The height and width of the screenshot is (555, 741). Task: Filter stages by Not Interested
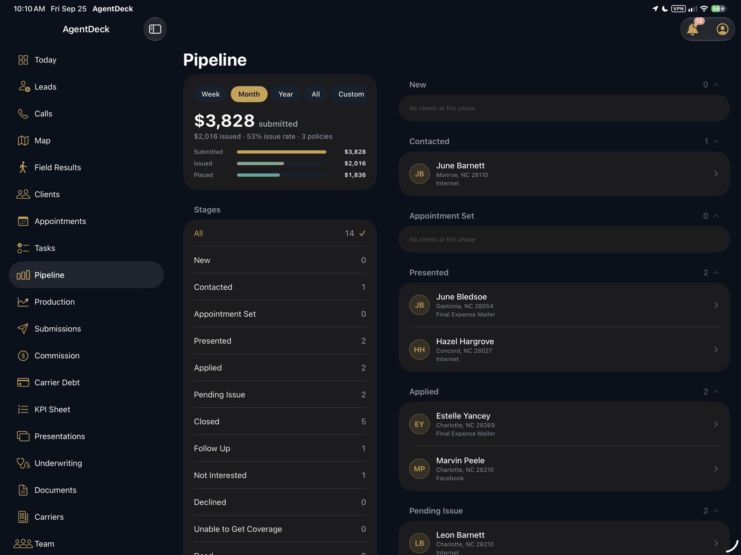tap(280, 475)
